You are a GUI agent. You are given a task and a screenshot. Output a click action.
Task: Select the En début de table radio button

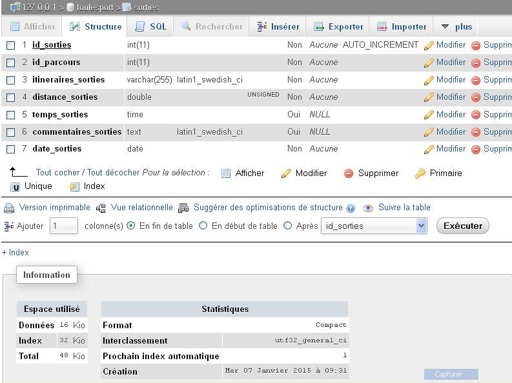pos(203,226)
